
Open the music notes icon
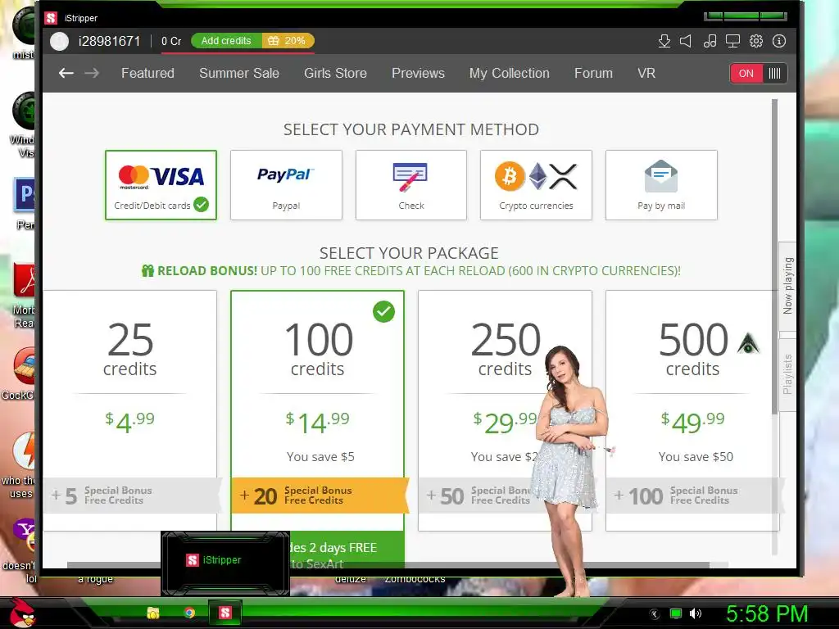click(x=710, y=41)
